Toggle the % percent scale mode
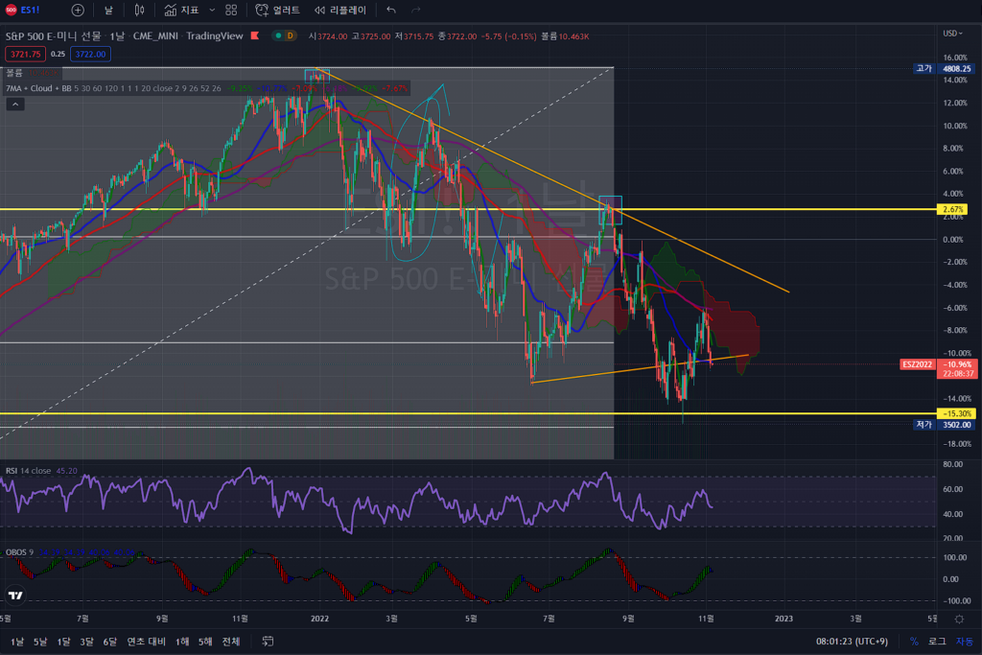 coord(914,641)
